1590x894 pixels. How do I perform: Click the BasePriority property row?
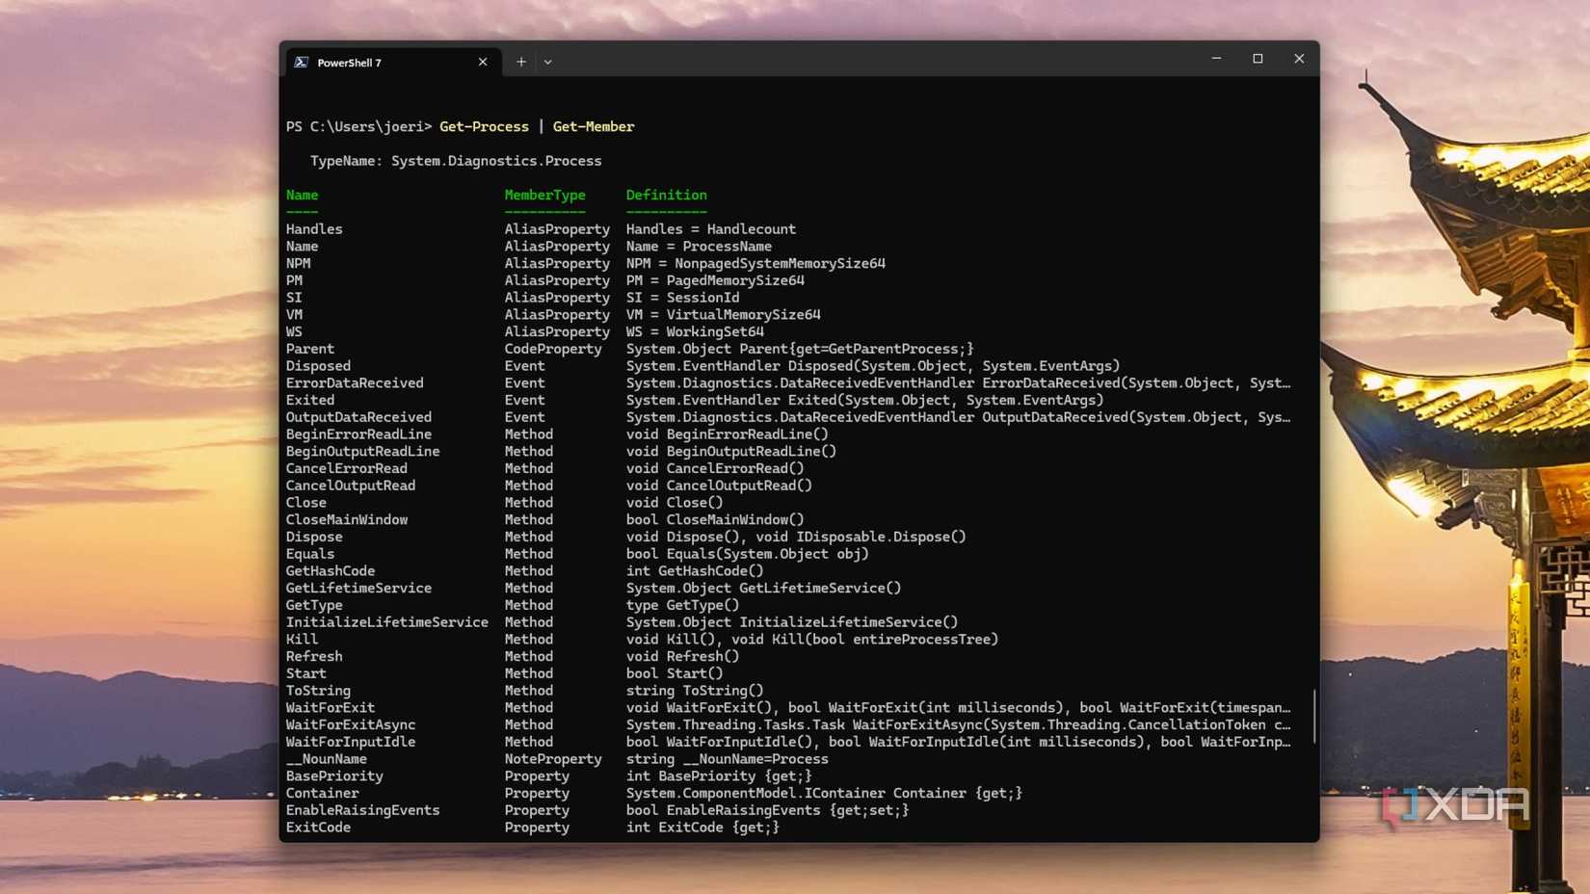pos(334,776)
